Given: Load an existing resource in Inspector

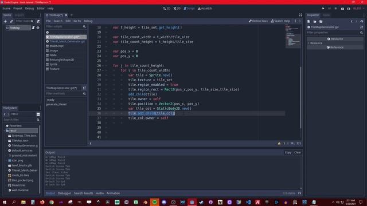Looking at the screenshot, I should coord(315,22).
